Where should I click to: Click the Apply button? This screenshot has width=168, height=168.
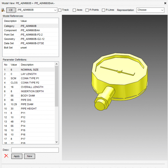17,156
